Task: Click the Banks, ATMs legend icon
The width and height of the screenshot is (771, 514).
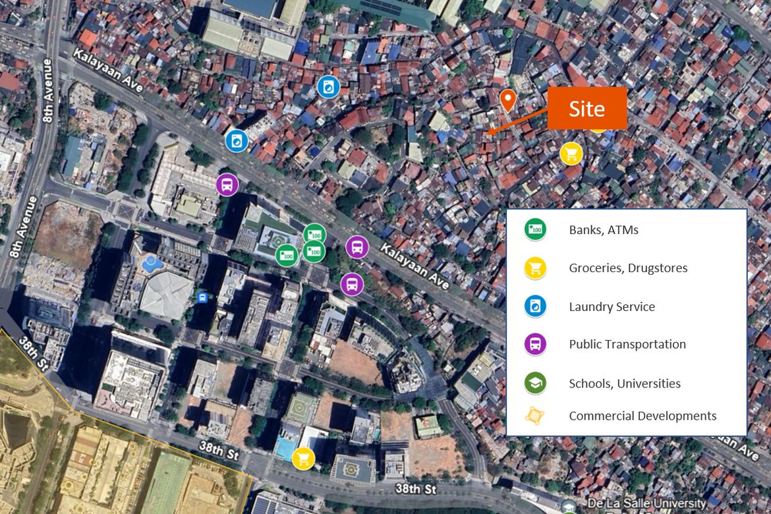Action: [x=535, y=230]
